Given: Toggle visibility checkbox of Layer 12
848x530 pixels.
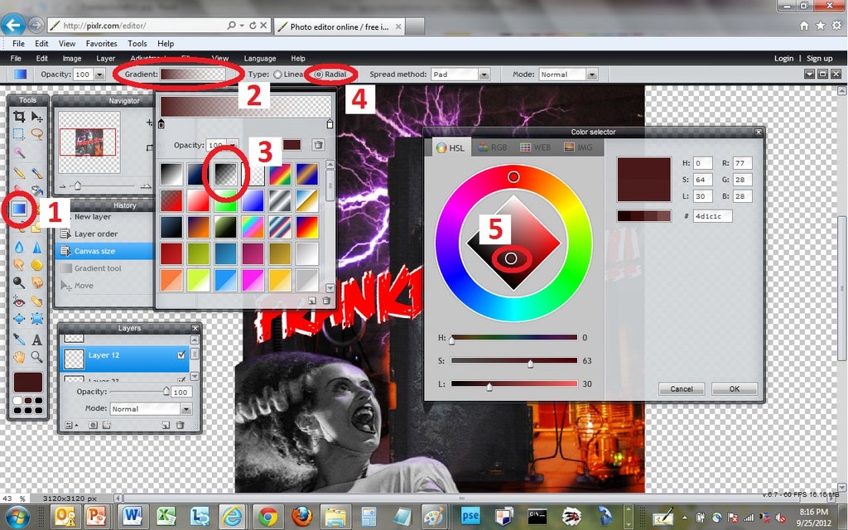Looking at the screenshot, I should (181, 354).
